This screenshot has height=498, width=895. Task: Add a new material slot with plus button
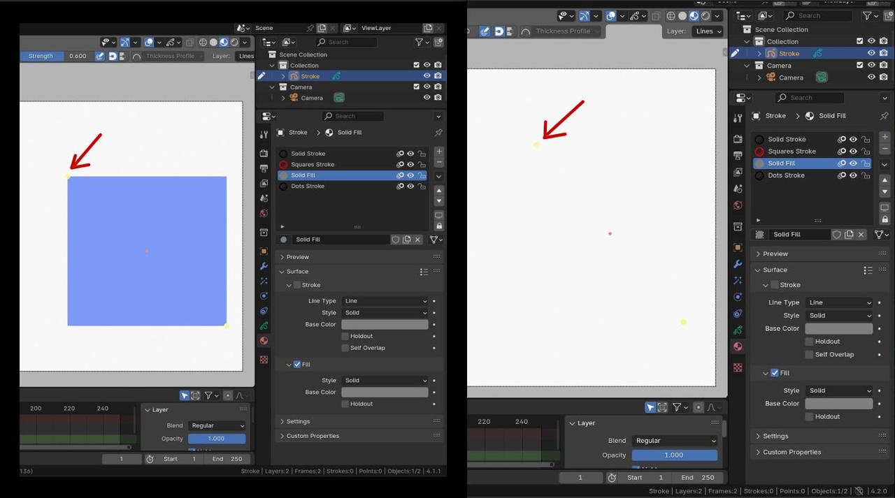click(439, 151)
